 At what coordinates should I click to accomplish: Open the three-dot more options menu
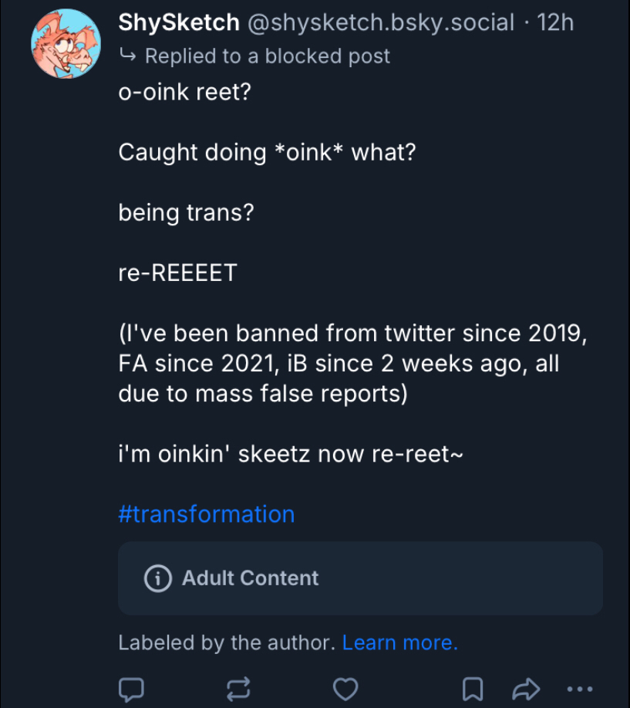coord(579,689)
